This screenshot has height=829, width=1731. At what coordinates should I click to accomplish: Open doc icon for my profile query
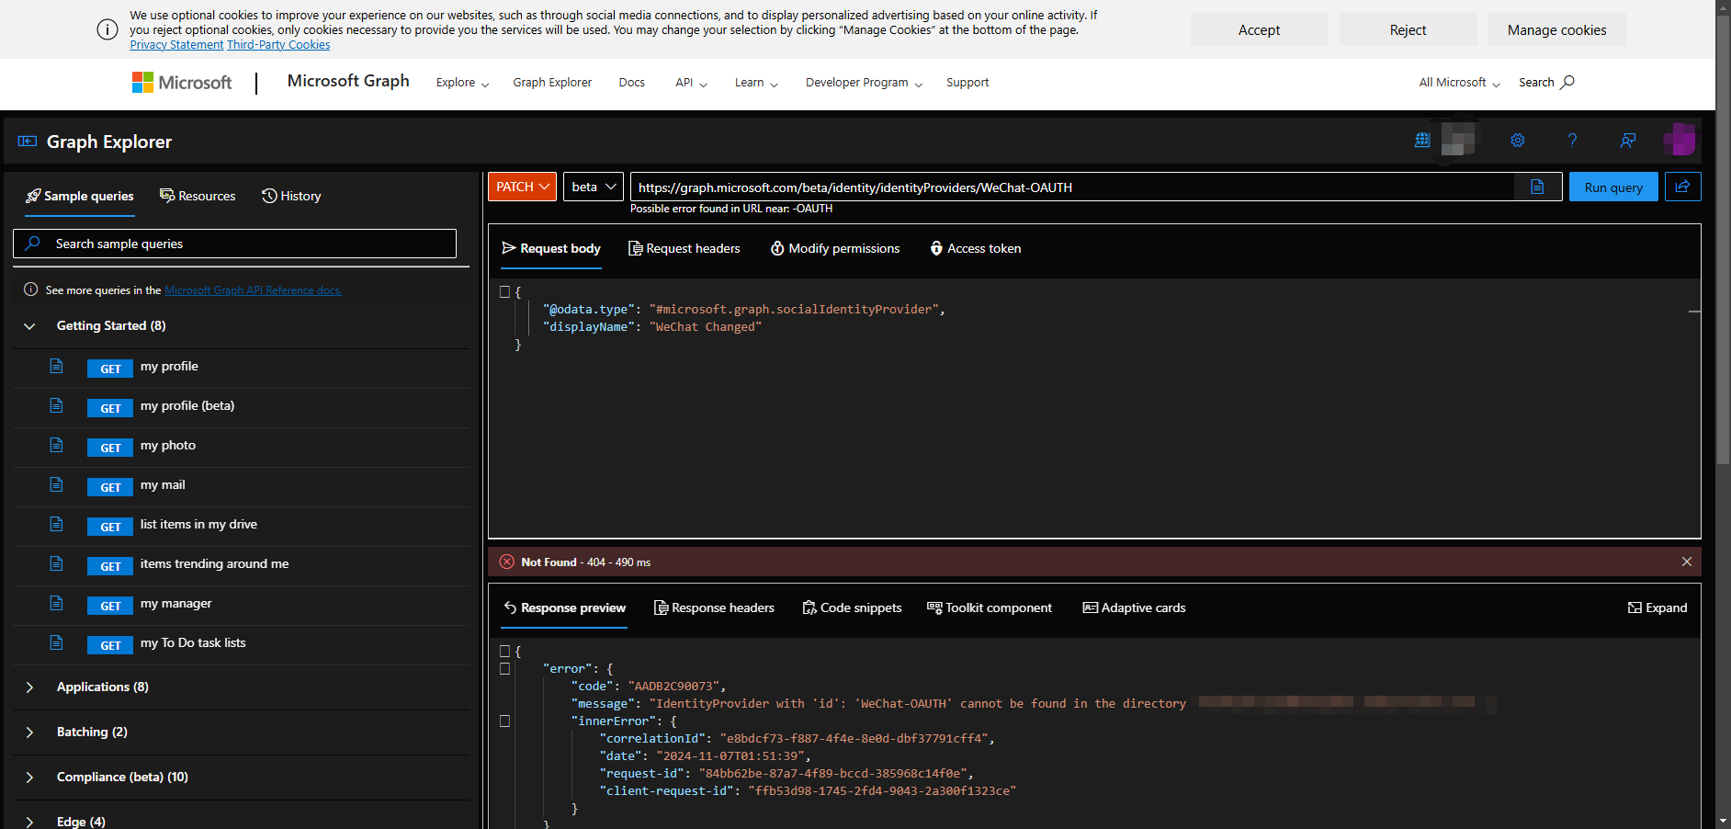pos(56,366)
